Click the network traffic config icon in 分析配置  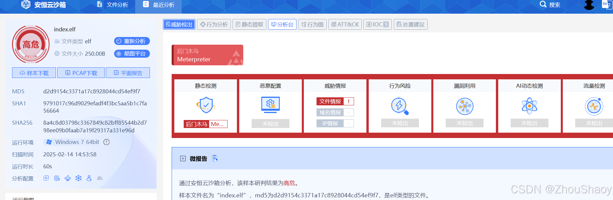46,178
